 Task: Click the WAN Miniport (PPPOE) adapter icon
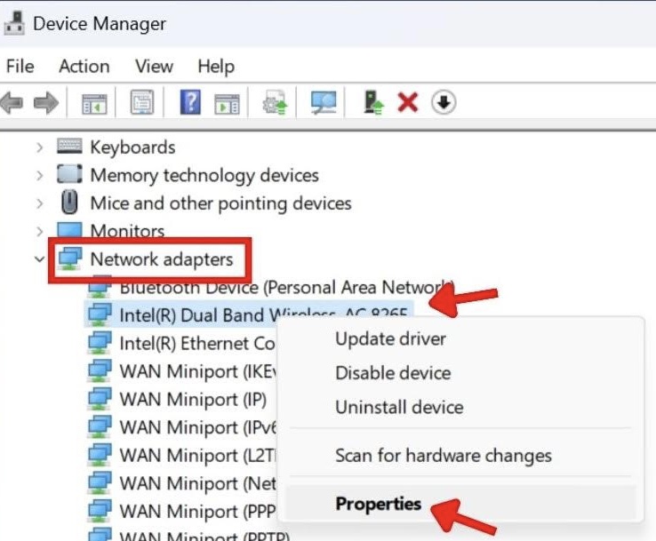tap(100, 511)
